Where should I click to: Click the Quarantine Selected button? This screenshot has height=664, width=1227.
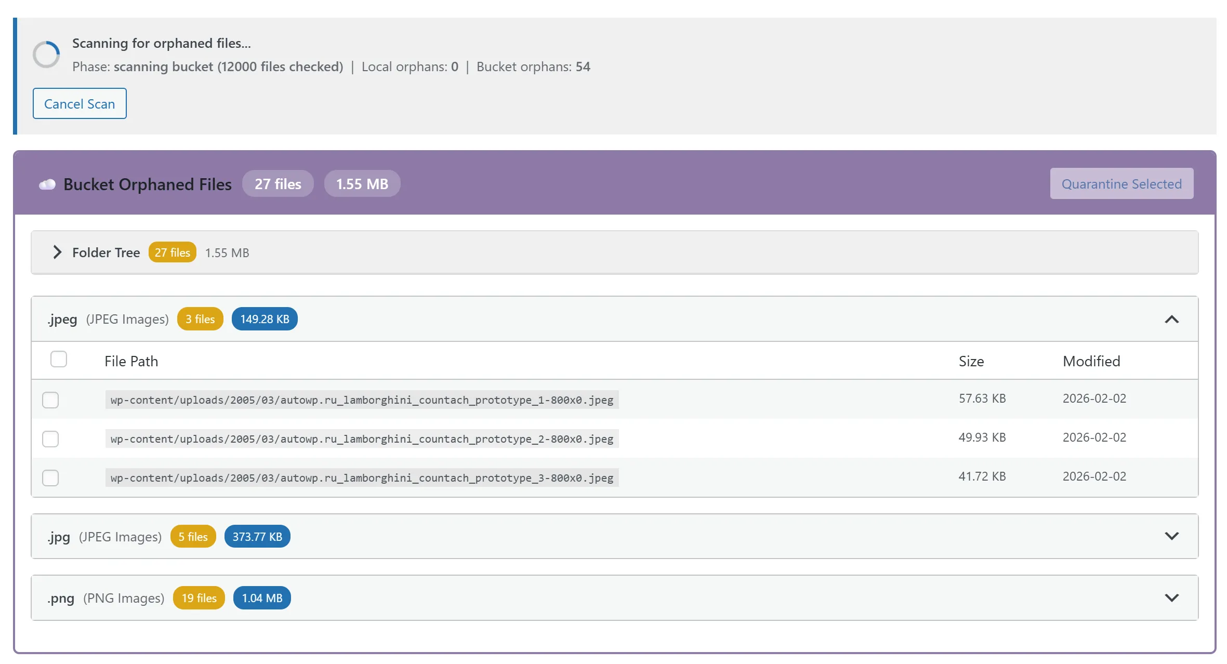tap(1122, 183)
